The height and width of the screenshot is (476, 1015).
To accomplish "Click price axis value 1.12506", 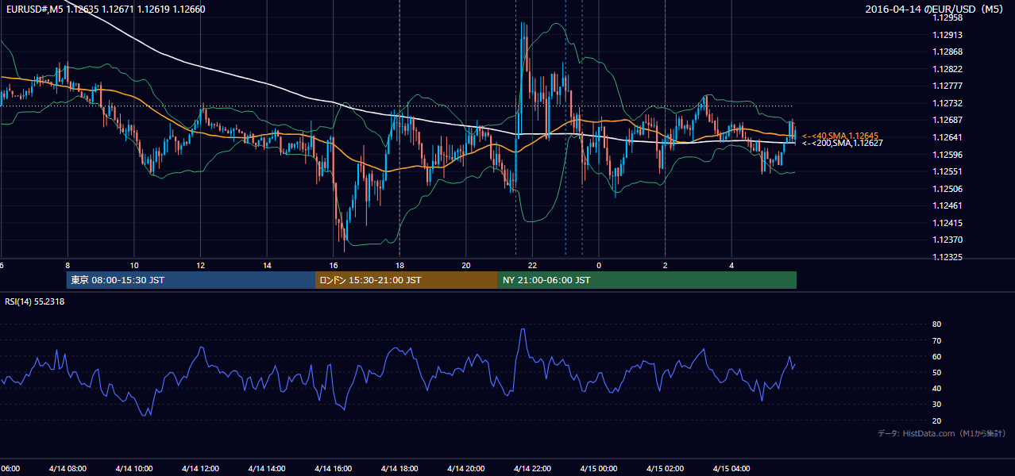I will [x=947, y=189].
